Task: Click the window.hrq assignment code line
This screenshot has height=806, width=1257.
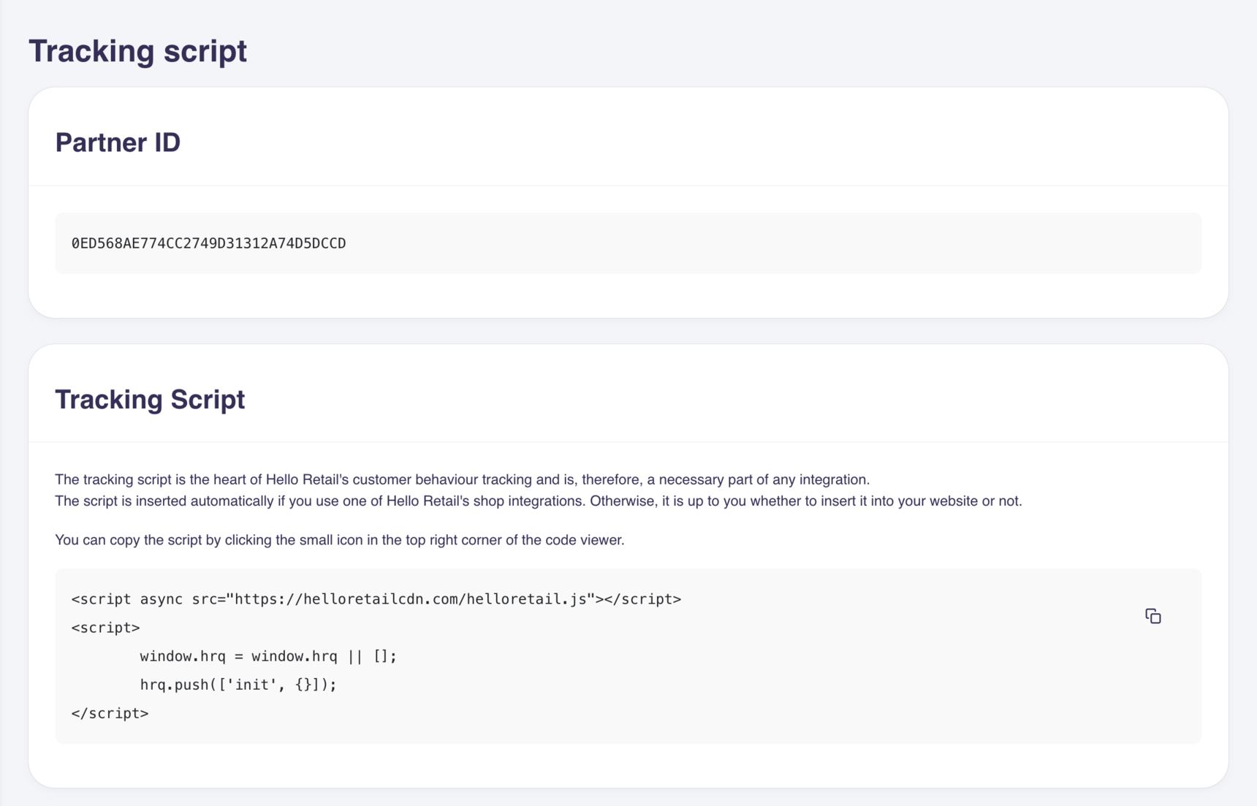Action: point(267,656)
